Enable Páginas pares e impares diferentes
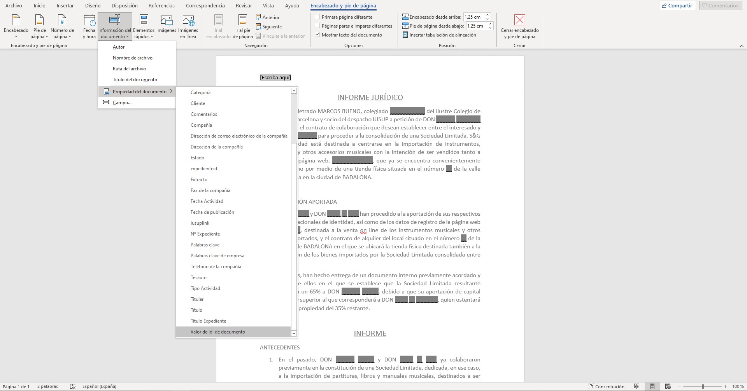The height and width of the screenshot is (391, 747). point(317,26)
